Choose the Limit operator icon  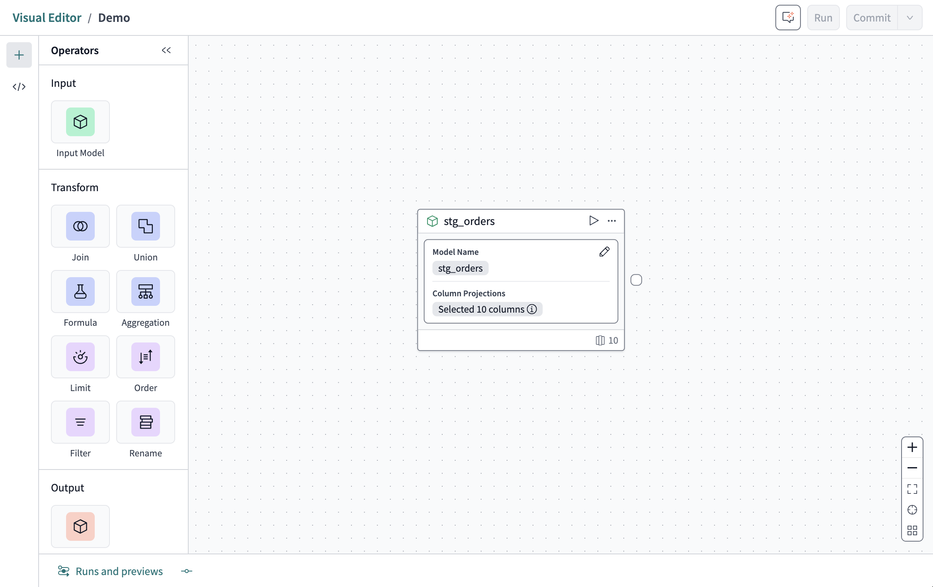click(80, 357)
